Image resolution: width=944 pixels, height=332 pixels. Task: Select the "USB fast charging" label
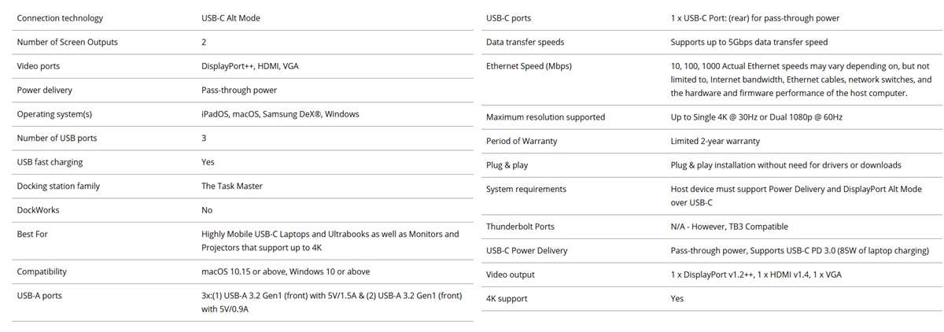[50, 162]
